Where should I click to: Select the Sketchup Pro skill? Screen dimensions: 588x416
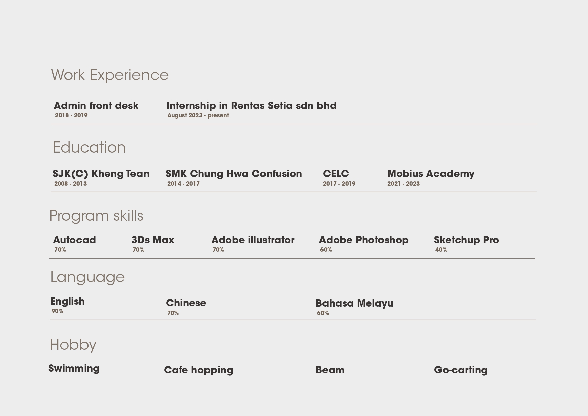pyautogui.click(x=466, y=240)
